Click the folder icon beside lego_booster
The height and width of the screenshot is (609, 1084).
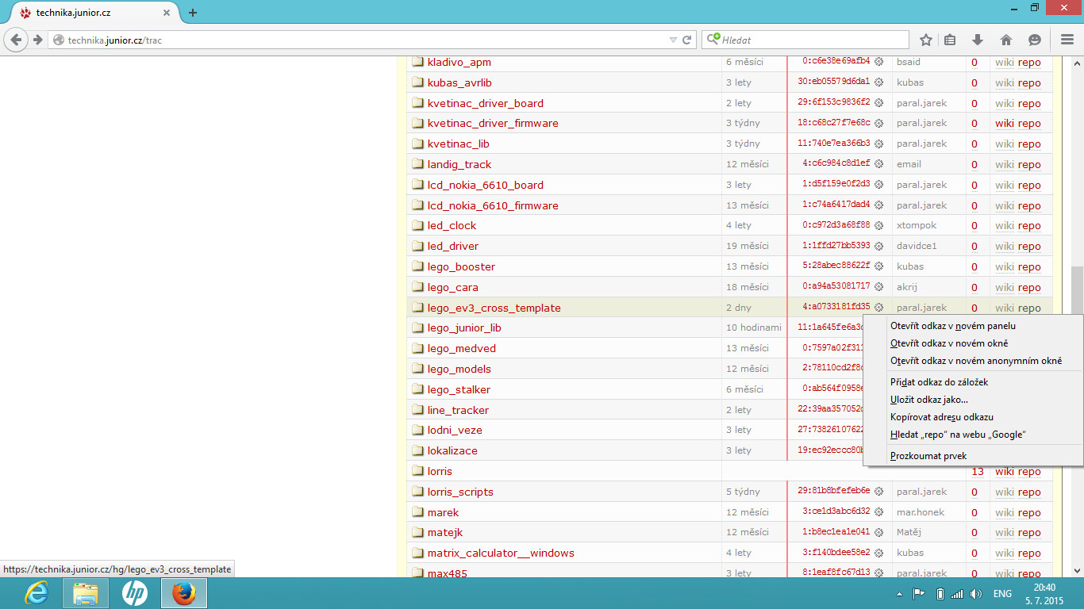(418, 266)
